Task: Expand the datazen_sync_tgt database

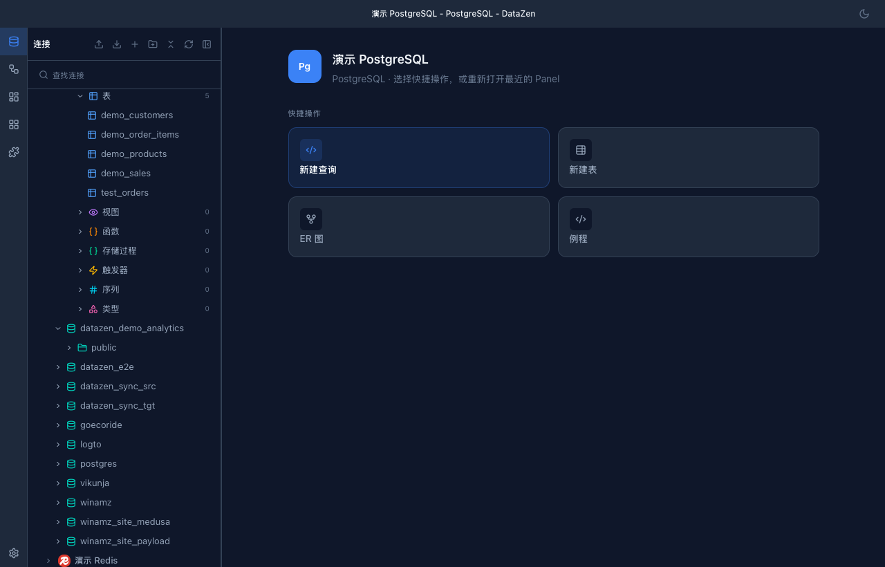Action: 58,406
